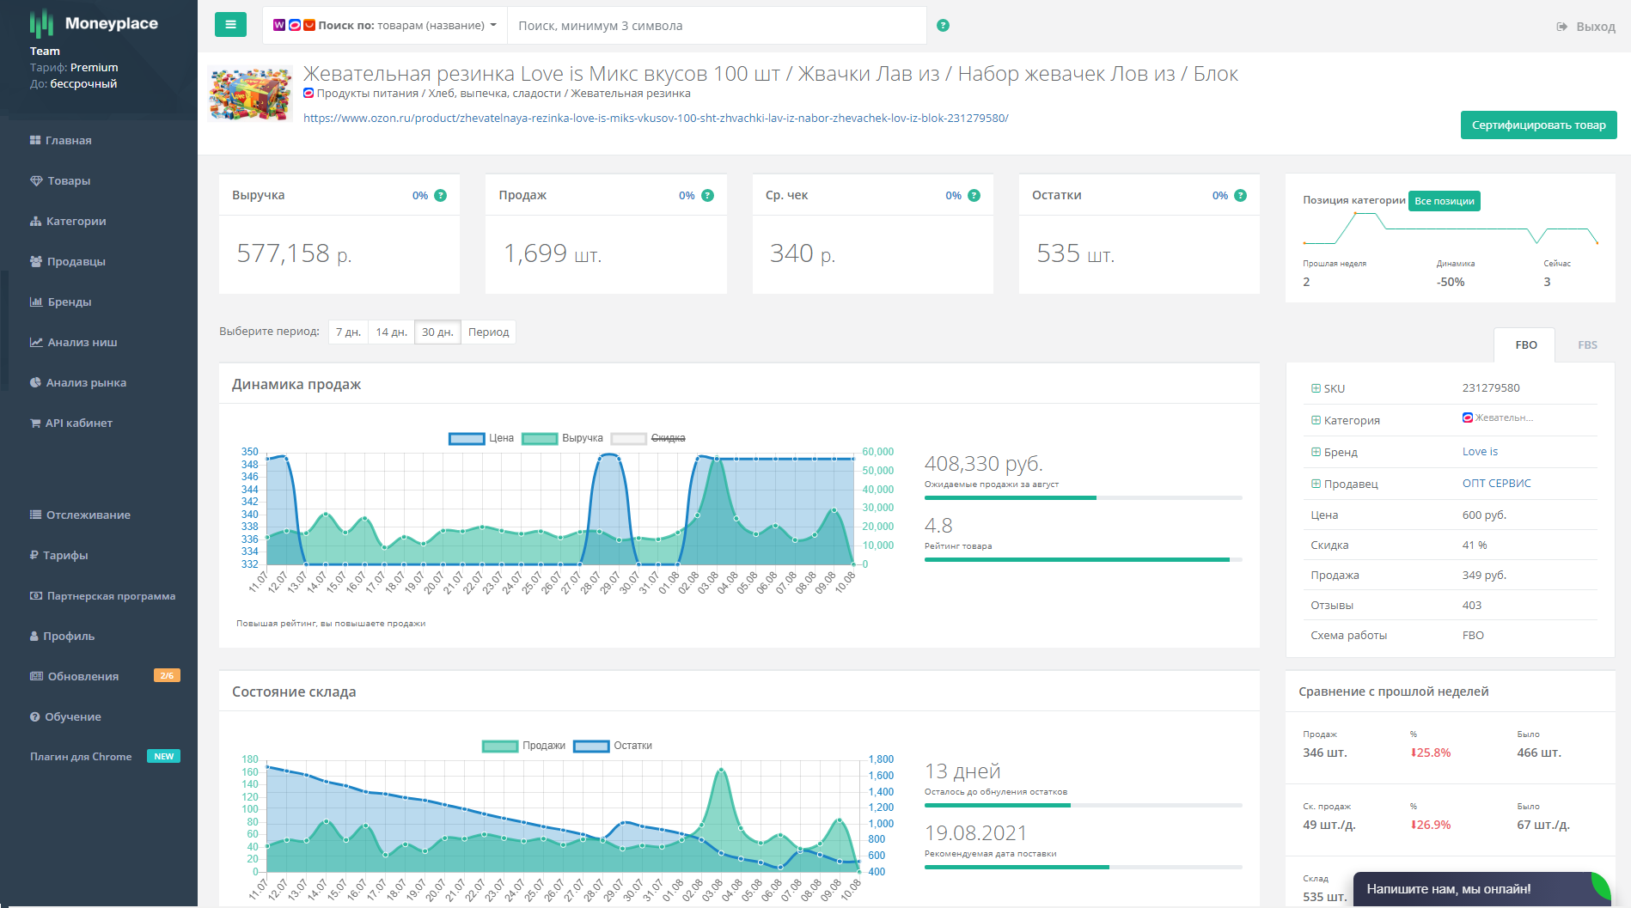Click the Рейтинг товара progress bar

(x=1082, y=560)
